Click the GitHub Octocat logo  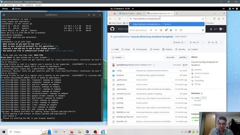click(x=112, y=29)
